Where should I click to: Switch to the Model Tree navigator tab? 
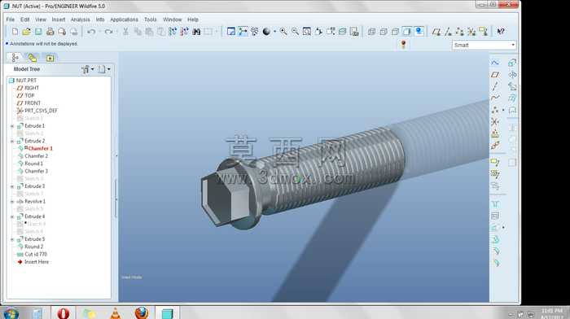click(x=15, y=58)
